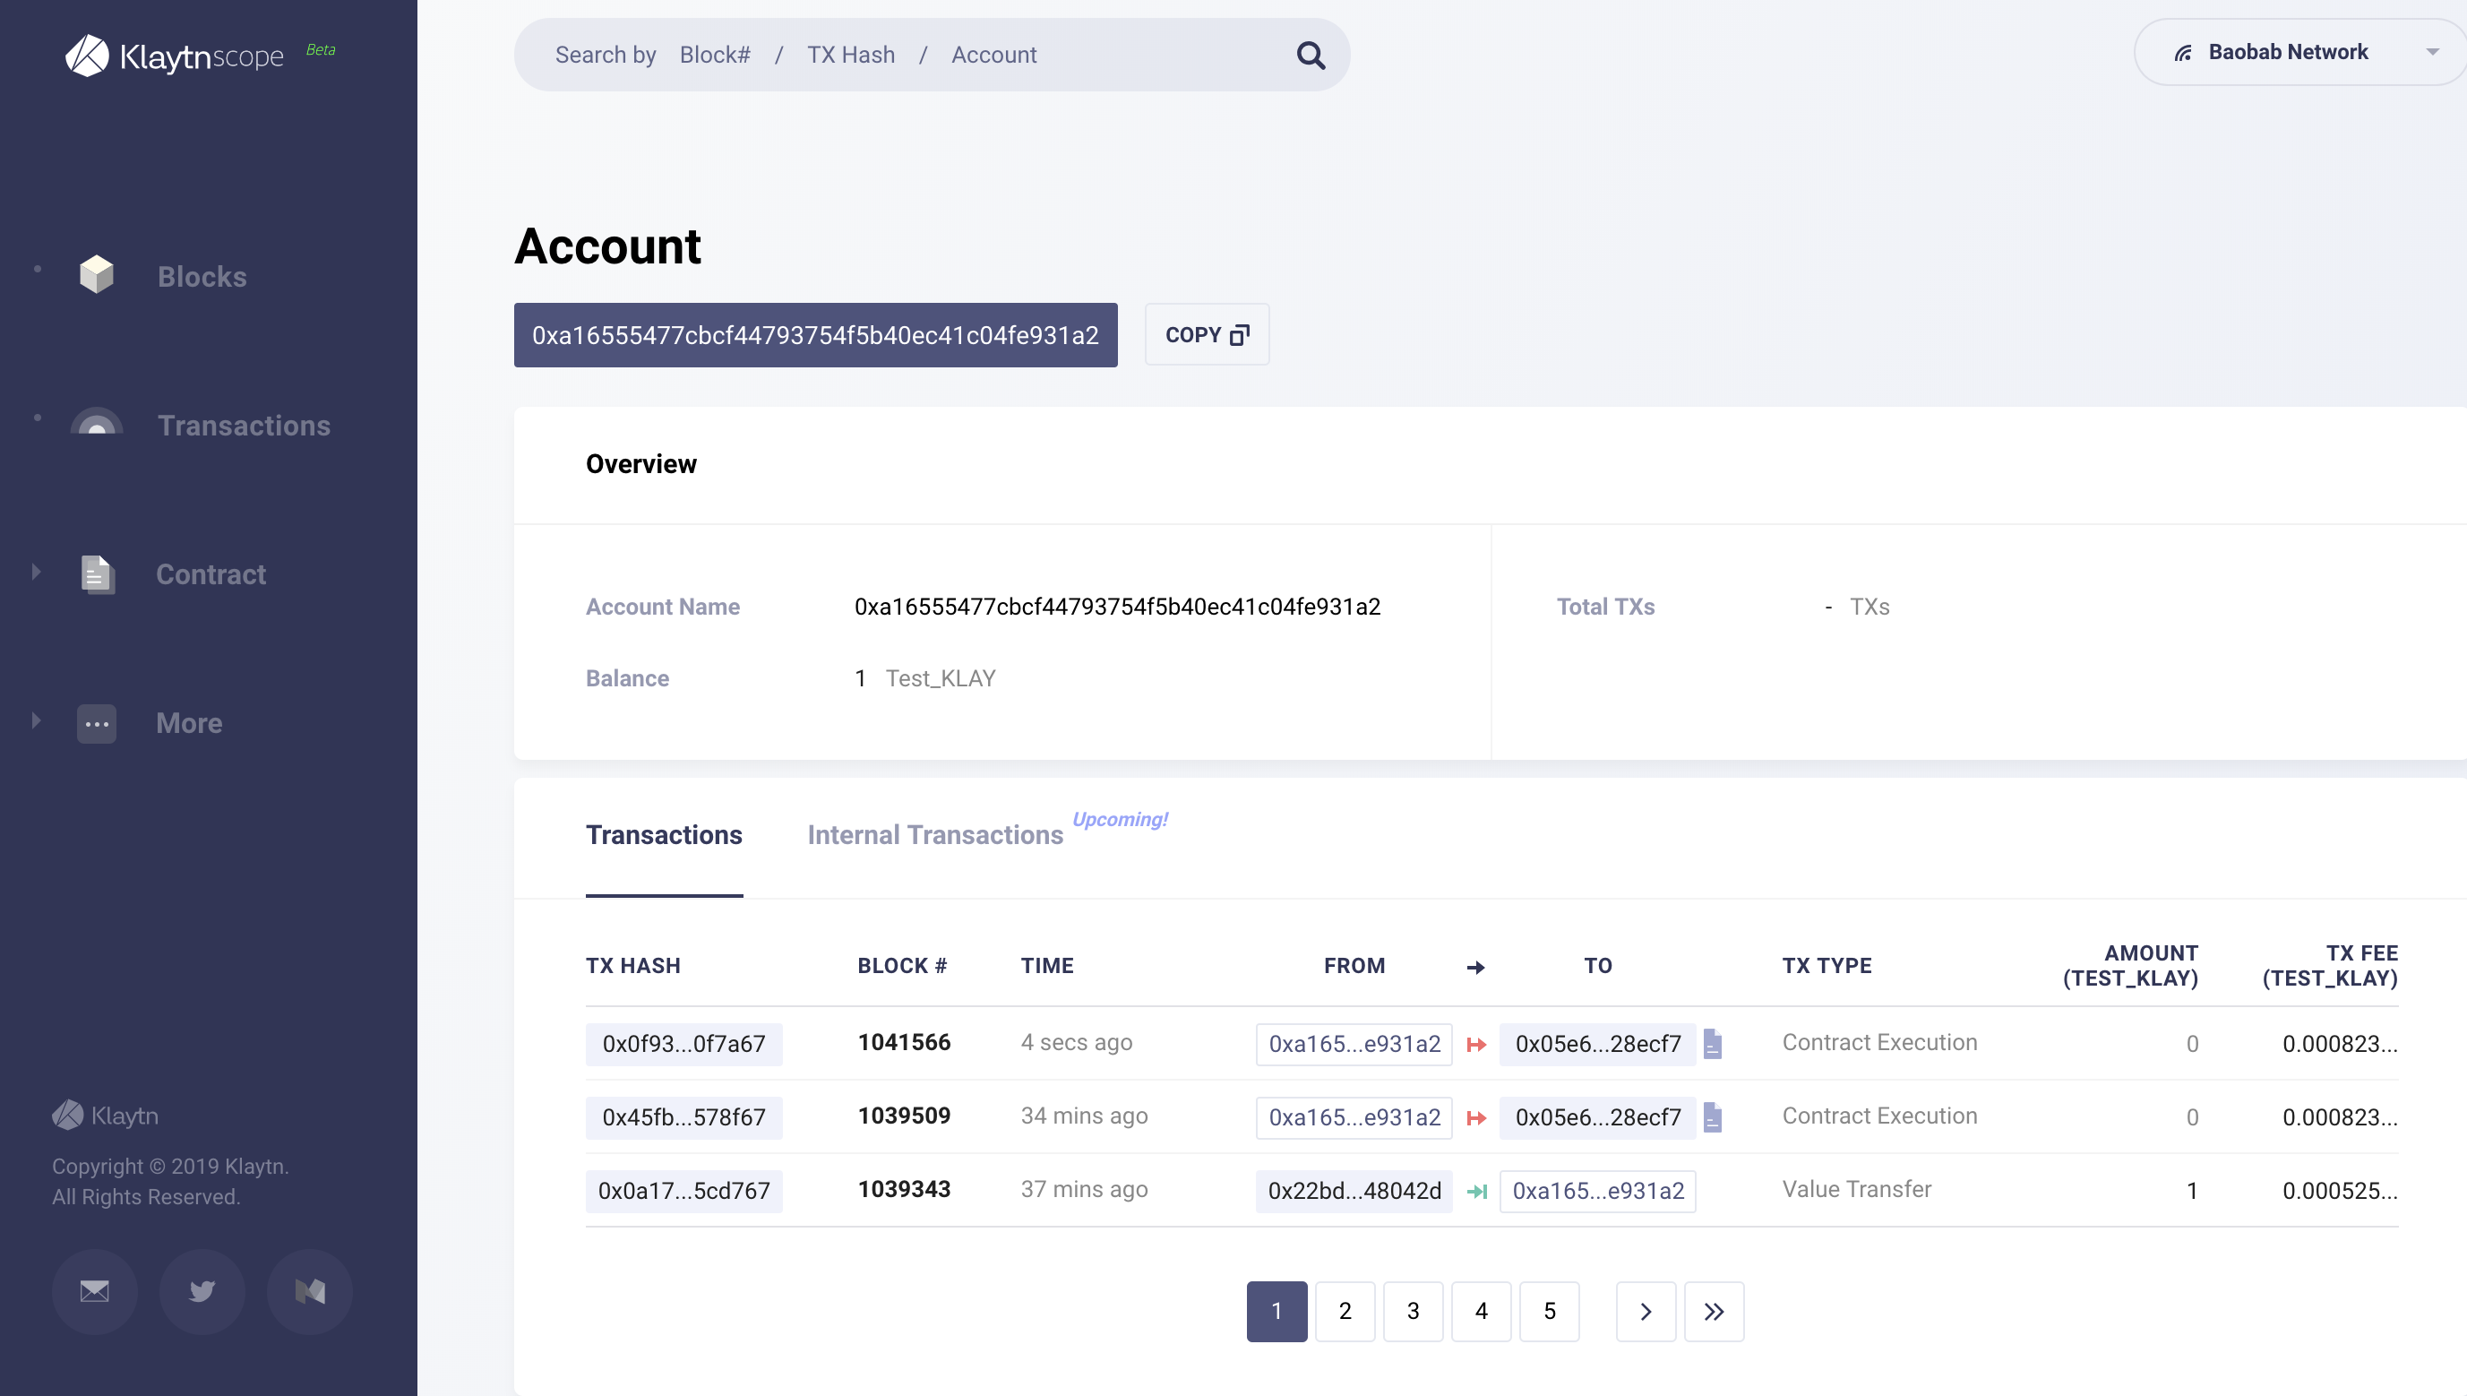Open the email contact icon

(x=94, y=1290)
